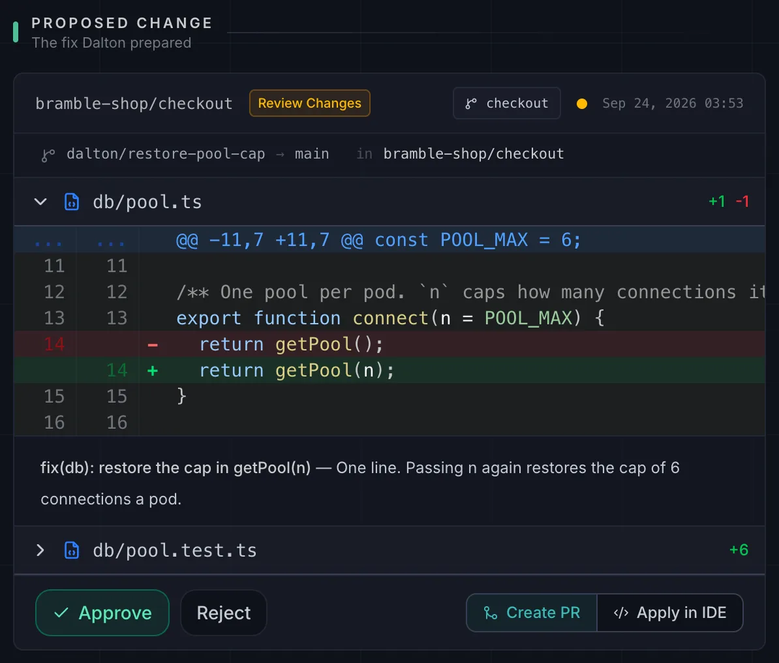Click old line number 13 in gutter
The height and width of the screenshot is (663, 779).
tap(54, 318)
